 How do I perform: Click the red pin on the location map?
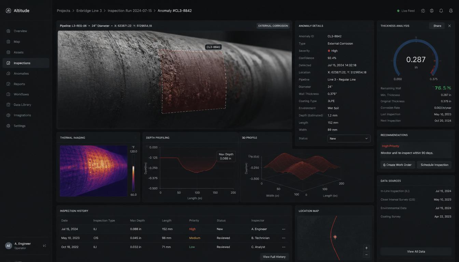click(x=335, y=237)
